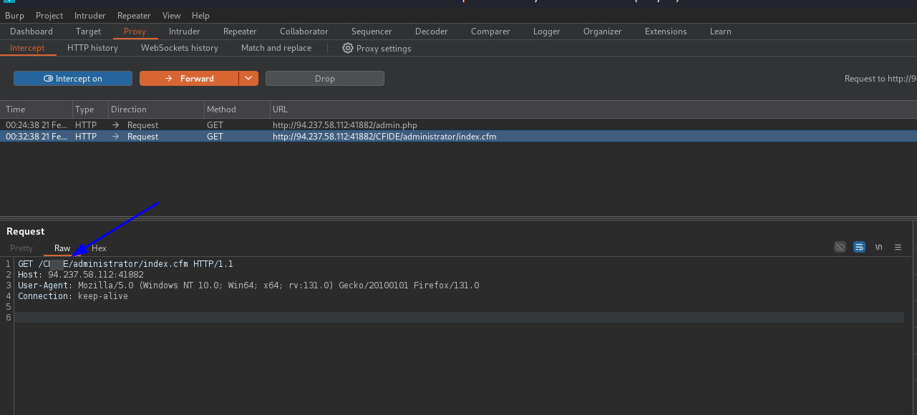Switch request view to Hex
This screenshot has width=917, height=415.
click(99, 248)
